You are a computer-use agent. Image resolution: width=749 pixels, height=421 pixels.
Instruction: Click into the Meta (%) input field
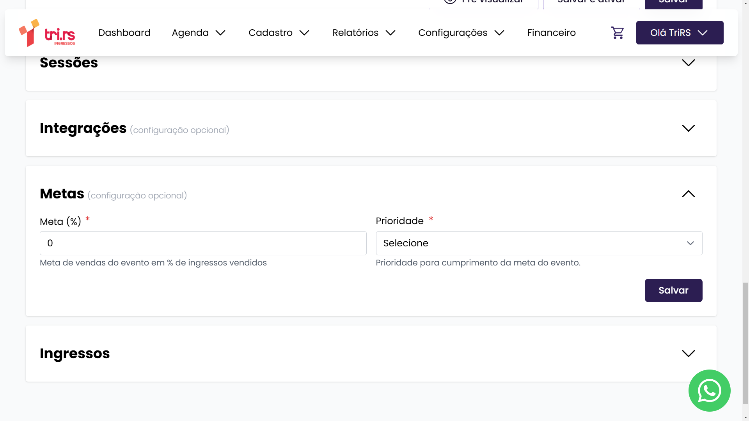[x=203, y=243]
